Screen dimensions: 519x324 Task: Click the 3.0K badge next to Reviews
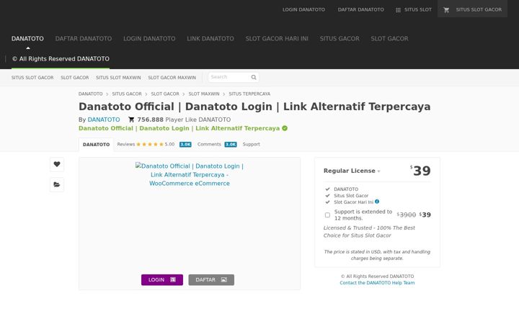pos(185,145)
